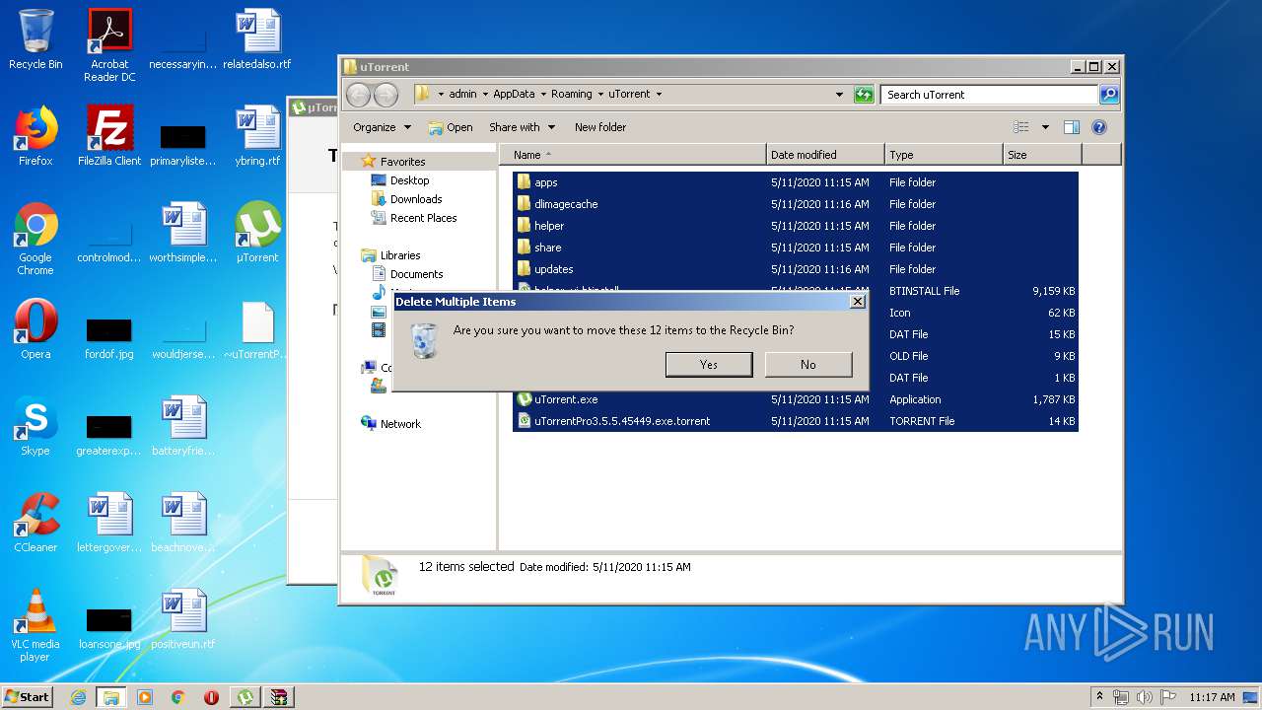Select the positiveun.rtf document on desktop
The image size is (1262, 710).
(x=183, y=619)
